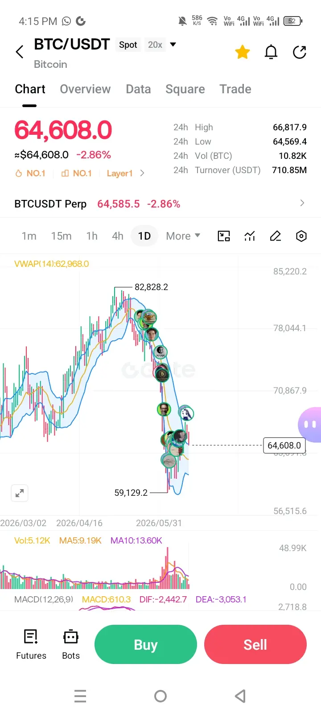The width and height of the screenshot is (321, 714).
Task: Expand the trading pair dropdown arrow
Action: click(x=173, y=45)
